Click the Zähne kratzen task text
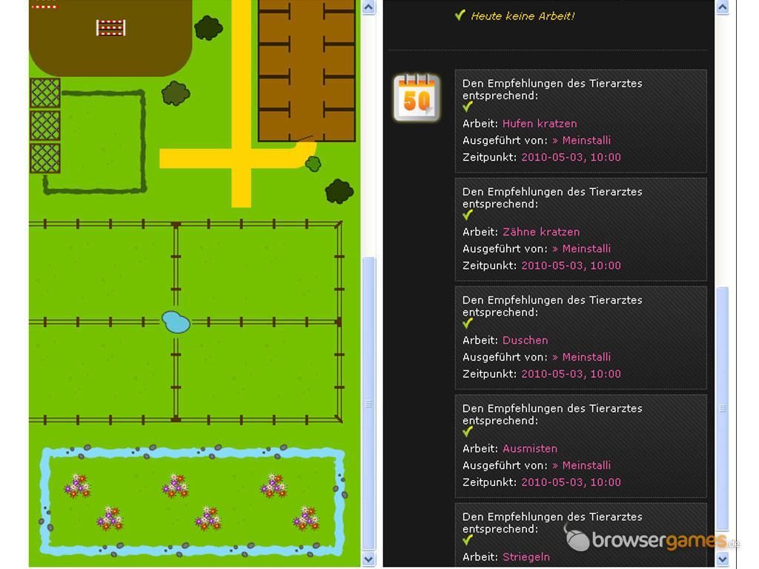This screenshot has height=569, width=759. (x=541, y=232)
